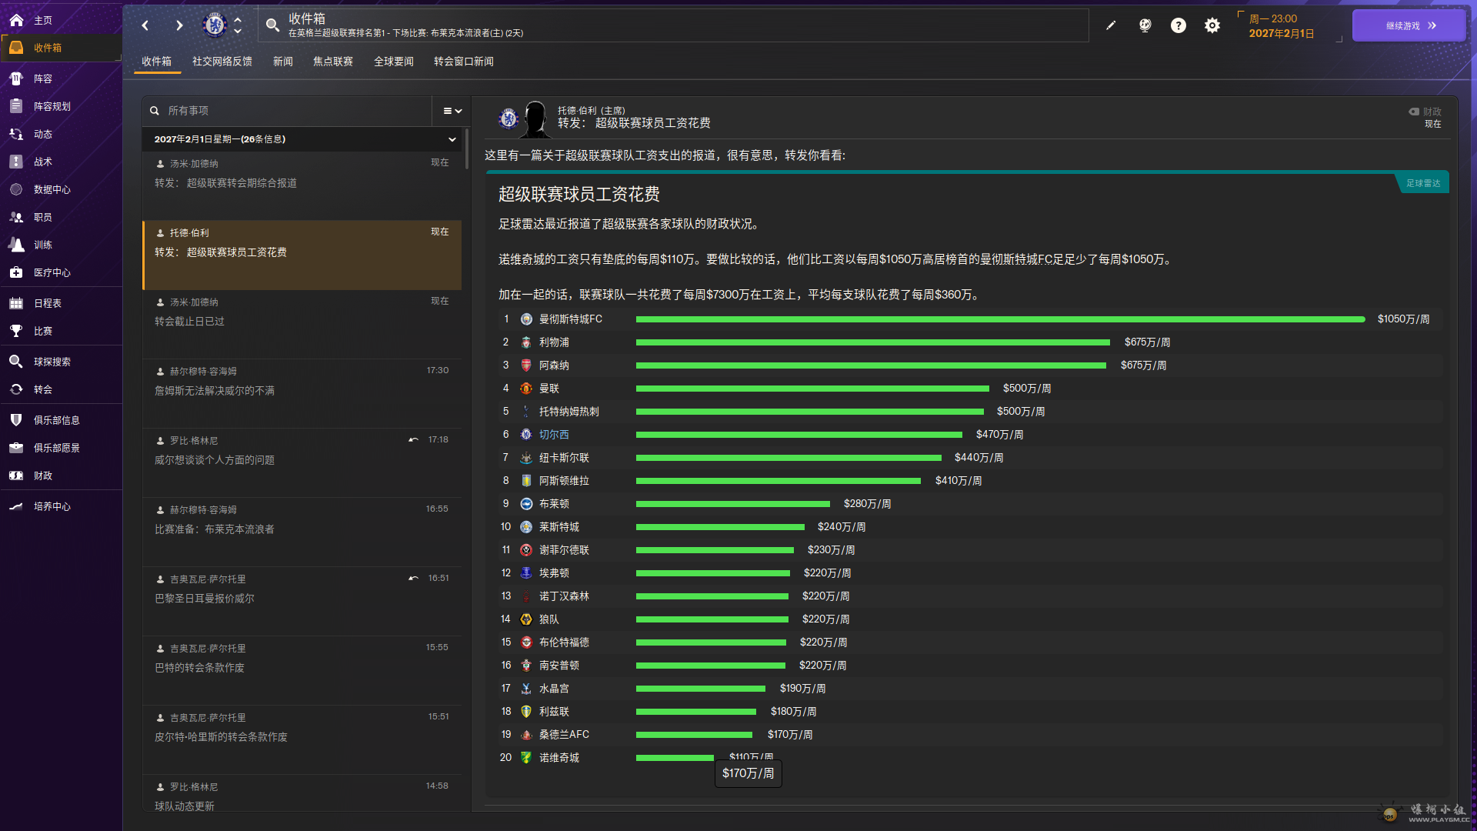The height and width of the screenshot is (831, 1477).
Task: Click the 阿森纳 wage bar
Action: coord(871,365)
